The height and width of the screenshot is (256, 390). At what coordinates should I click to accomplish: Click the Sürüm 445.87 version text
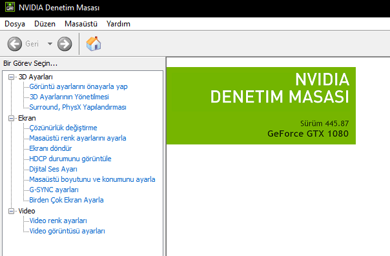click(x=324, y=123)
